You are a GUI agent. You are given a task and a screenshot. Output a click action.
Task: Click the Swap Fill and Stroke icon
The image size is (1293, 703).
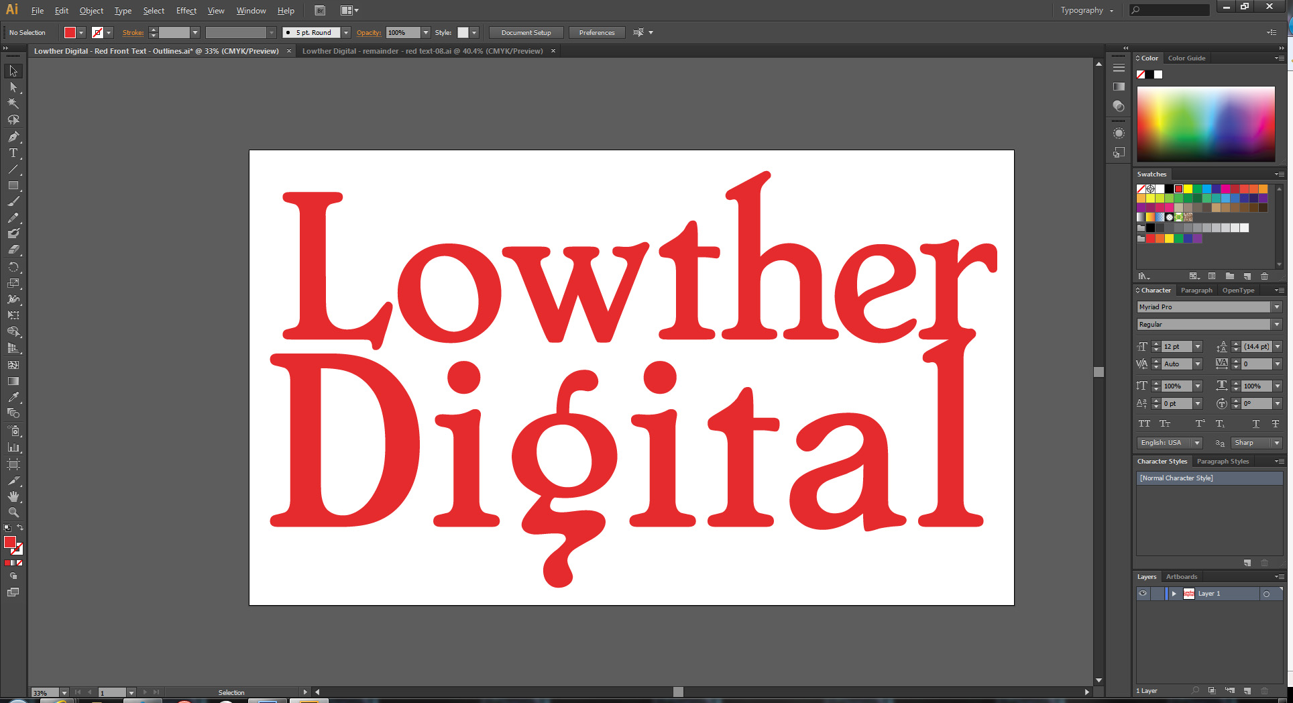(20, 528)
